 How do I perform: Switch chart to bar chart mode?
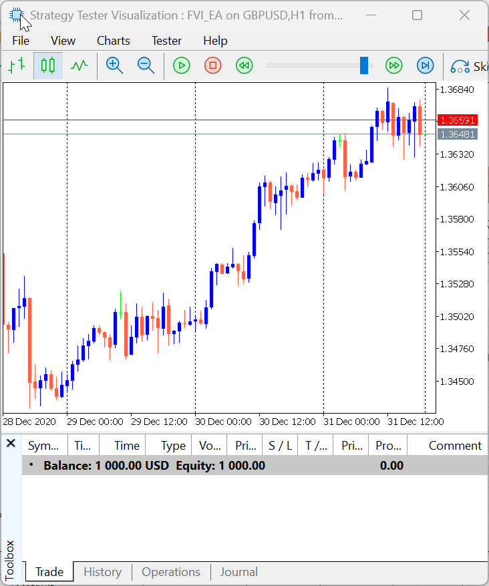(17, 65)
